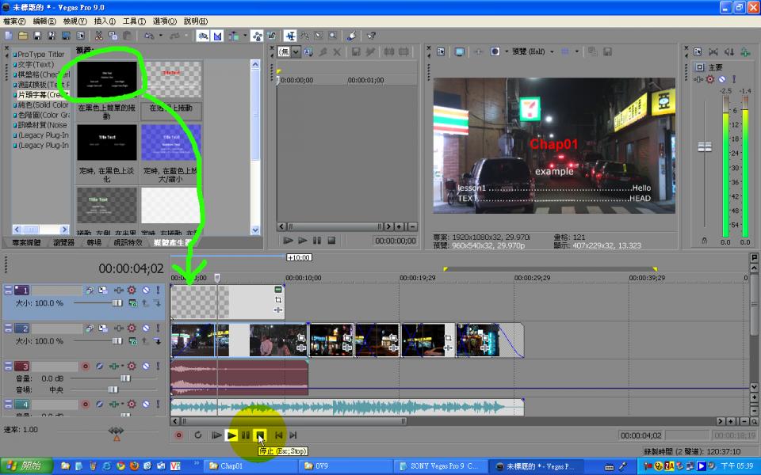Click the 開始 Start button on taskbar

25,466
